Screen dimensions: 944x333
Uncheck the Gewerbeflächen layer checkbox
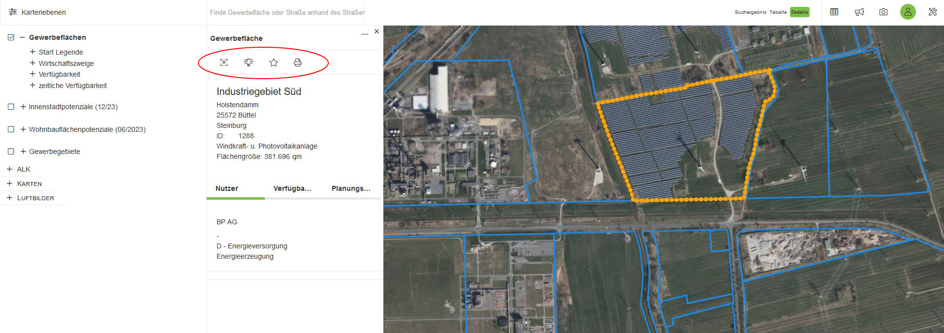pos(11,37)
